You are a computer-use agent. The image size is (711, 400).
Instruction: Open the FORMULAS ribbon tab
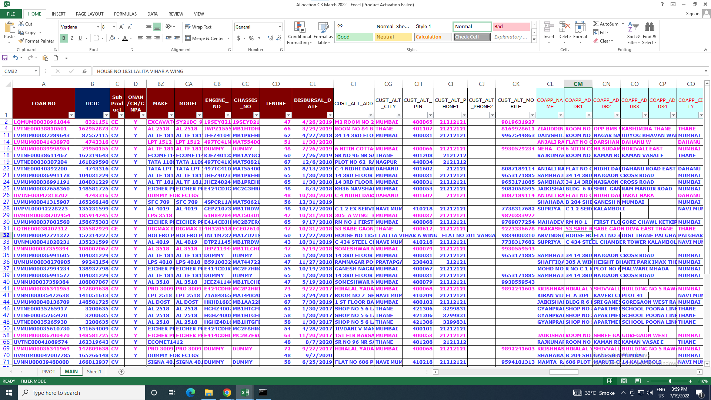(125, 14)
